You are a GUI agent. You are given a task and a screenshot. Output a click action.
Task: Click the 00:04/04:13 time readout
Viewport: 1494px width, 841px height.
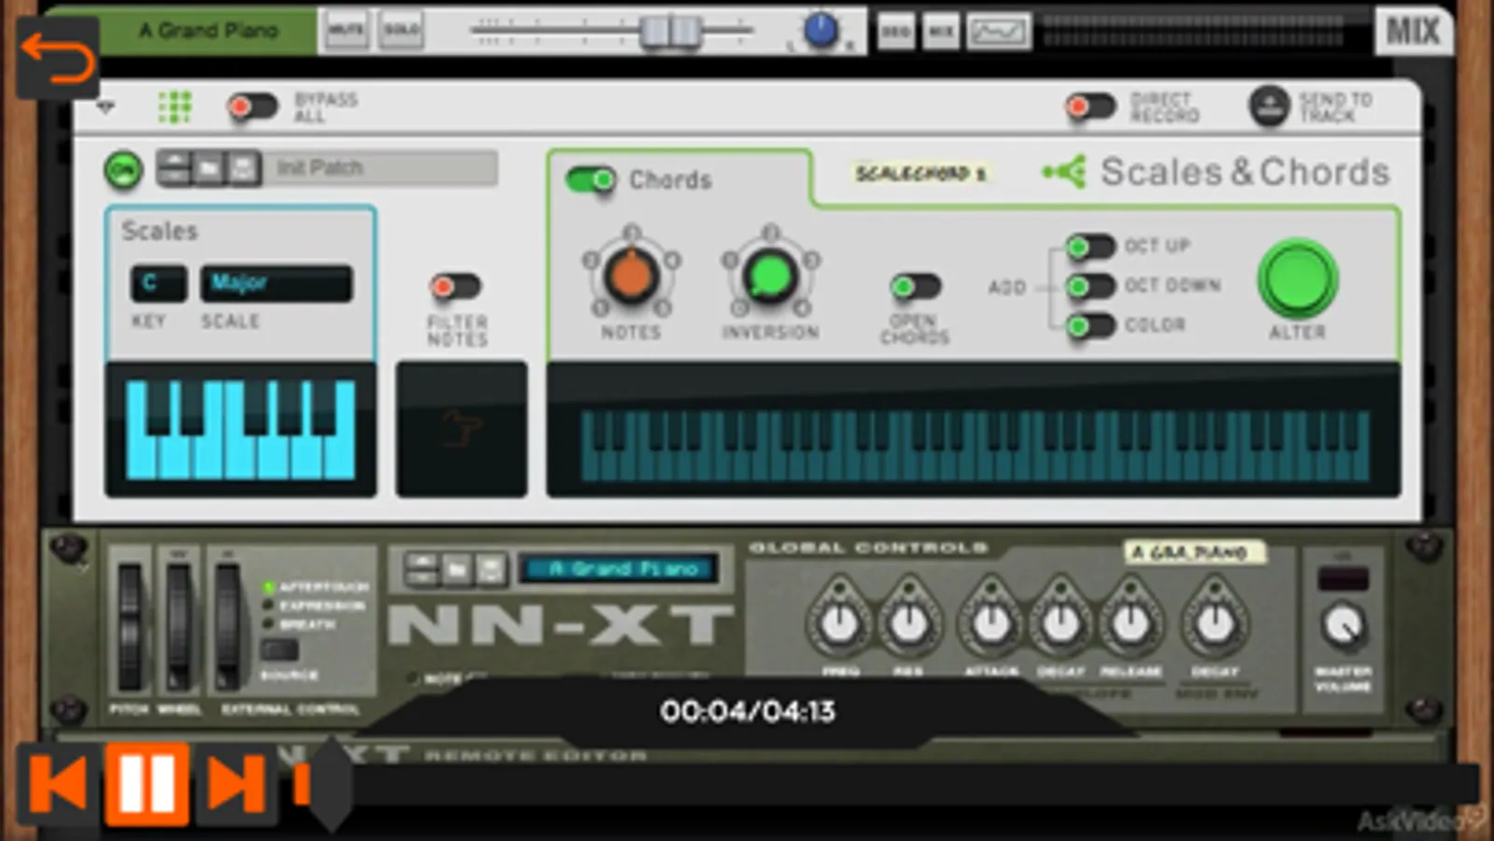coord(747,711)
